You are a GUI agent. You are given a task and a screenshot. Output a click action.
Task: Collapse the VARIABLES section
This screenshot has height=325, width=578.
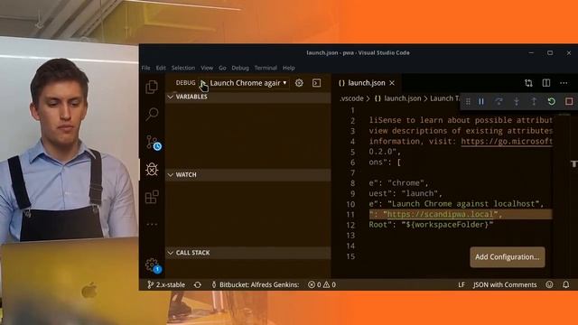point(248,97)
